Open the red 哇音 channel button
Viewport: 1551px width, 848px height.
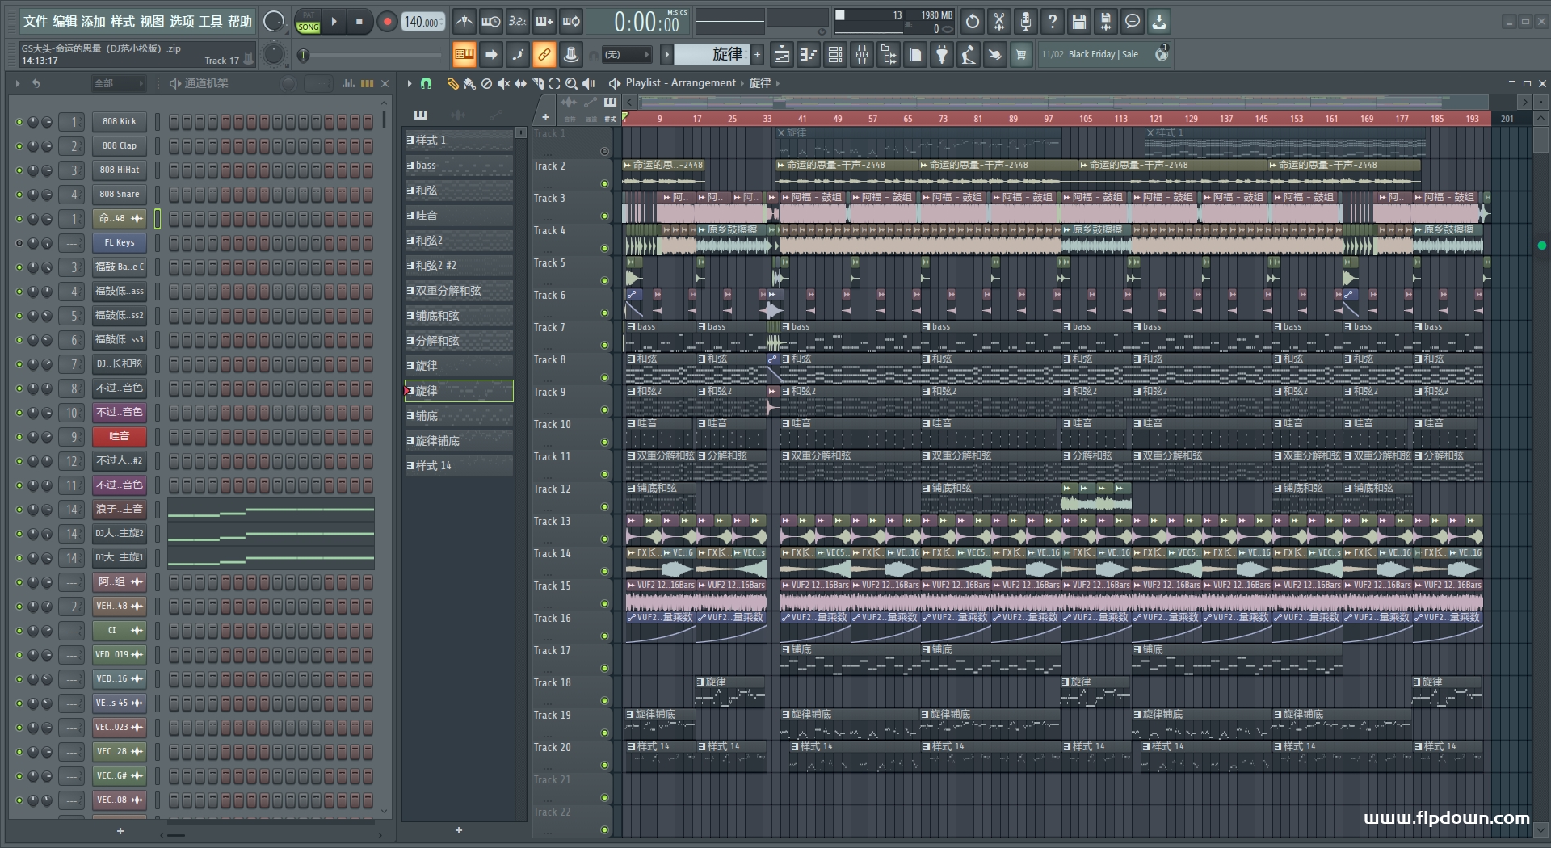(x=120, y=437)
